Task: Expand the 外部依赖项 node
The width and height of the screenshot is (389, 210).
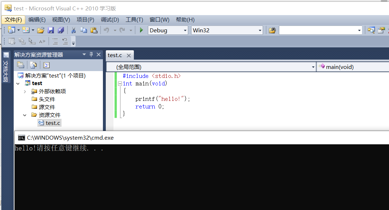Action: [24, 91]
